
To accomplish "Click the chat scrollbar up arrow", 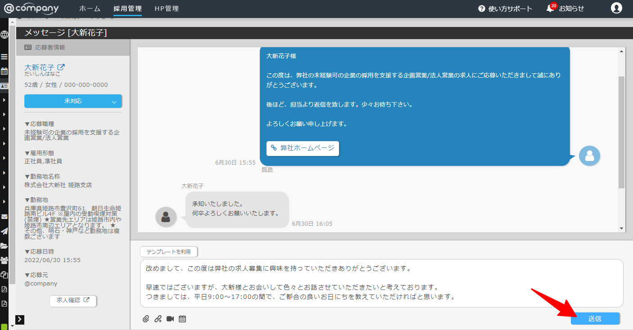I will (x=622, y=51).
